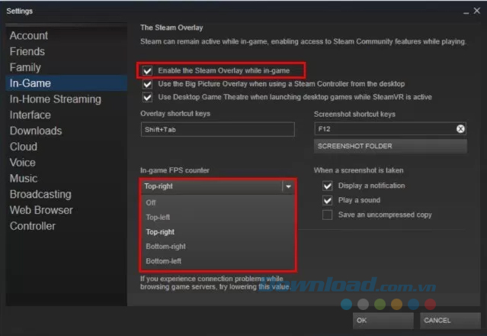487x336 pixels.
Task: Choose Bottom-left FPS counter position
Action: coord(218,261)
